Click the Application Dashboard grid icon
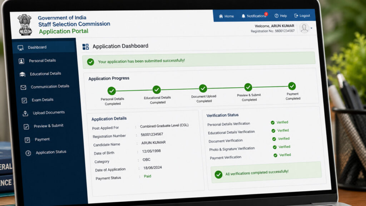This screenshot has height=206, width=366. [x=86, y=47]
